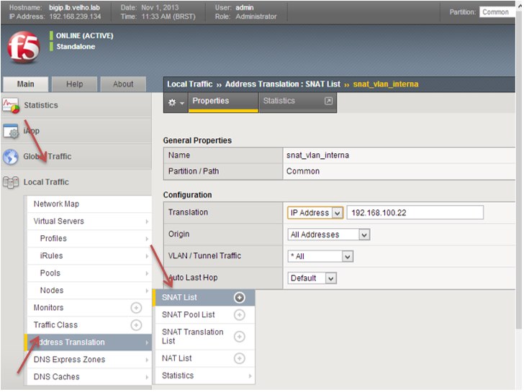Click the Local Traffic servers icon
This screenshot has width=524, height=392.
pos(11,183)
